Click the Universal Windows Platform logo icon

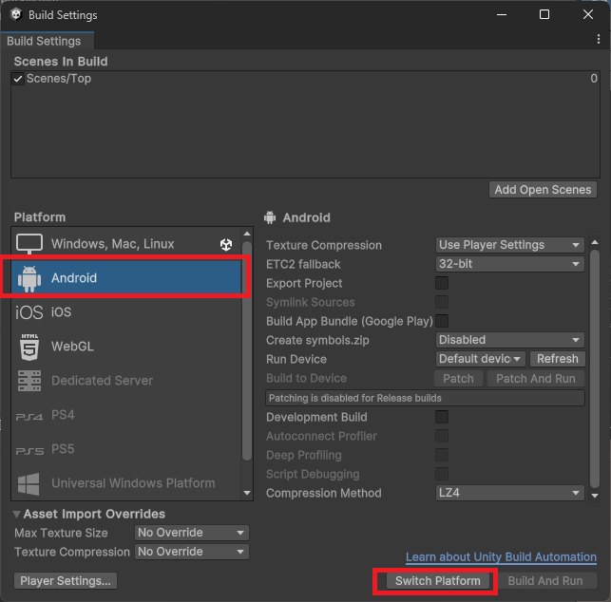29,484
